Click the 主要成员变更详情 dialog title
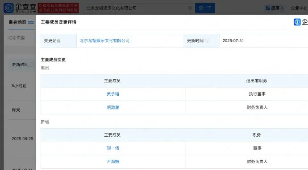This screenshot has width=308, height=170. click(x=58, y=22)
